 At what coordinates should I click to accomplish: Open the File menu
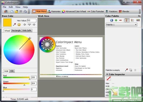5,7
